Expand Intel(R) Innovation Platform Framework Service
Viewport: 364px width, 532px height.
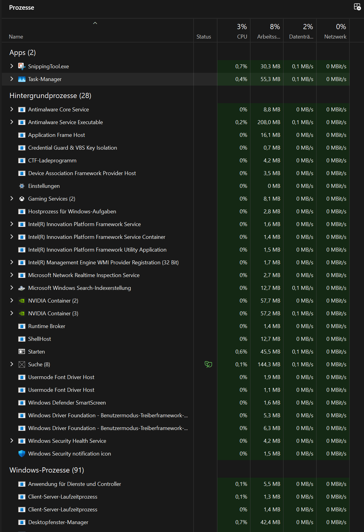pyautogui.click(x=12, y=224)
